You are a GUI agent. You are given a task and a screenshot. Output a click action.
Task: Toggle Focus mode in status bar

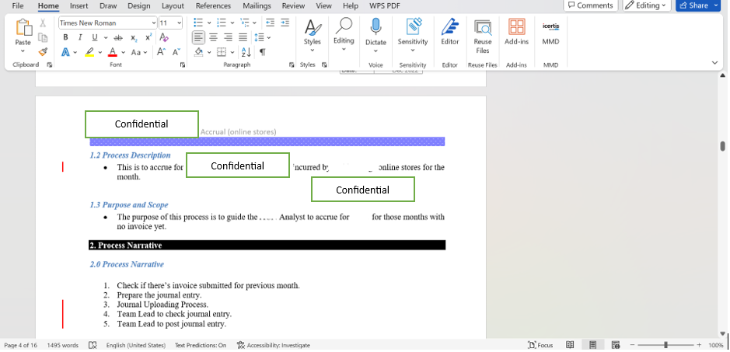[541, 345]
